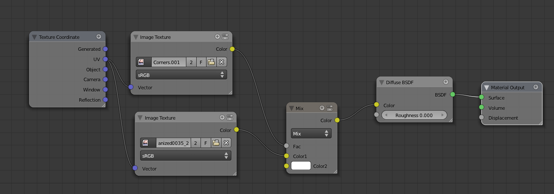Image resolution: width=554 pixels, height=194 pixels.
Task: Collapse the Mix node triangle
Action: tap(292, 109)
